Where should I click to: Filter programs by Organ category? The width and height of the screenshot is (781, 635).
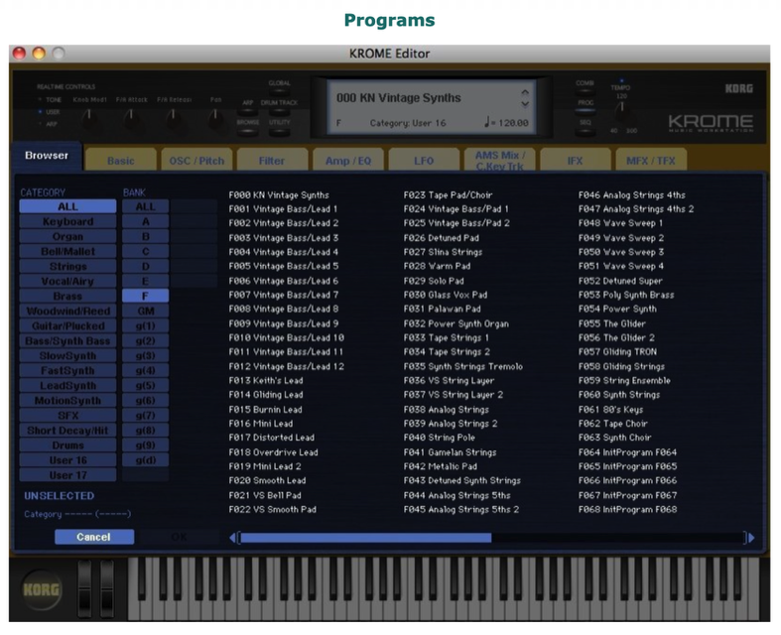[67, 236]
